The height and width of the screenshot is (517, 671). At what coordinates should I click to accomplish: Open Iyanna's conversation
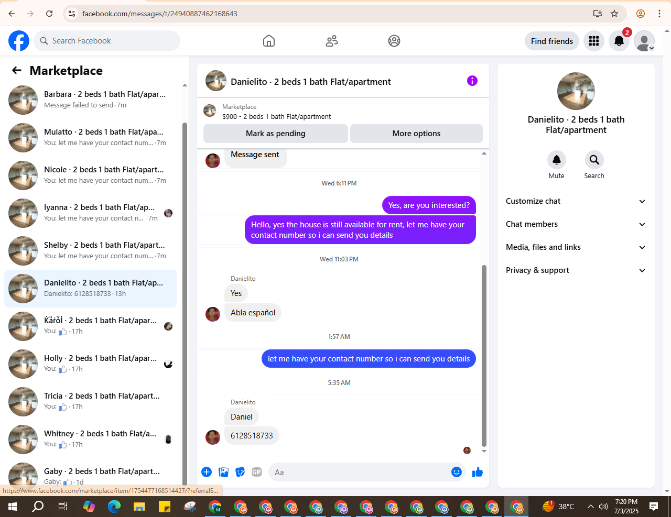(90, 213)
